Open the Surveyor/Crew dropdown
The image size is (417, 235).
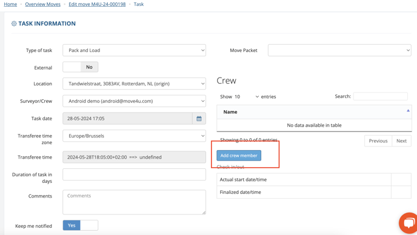coord(135,101)
